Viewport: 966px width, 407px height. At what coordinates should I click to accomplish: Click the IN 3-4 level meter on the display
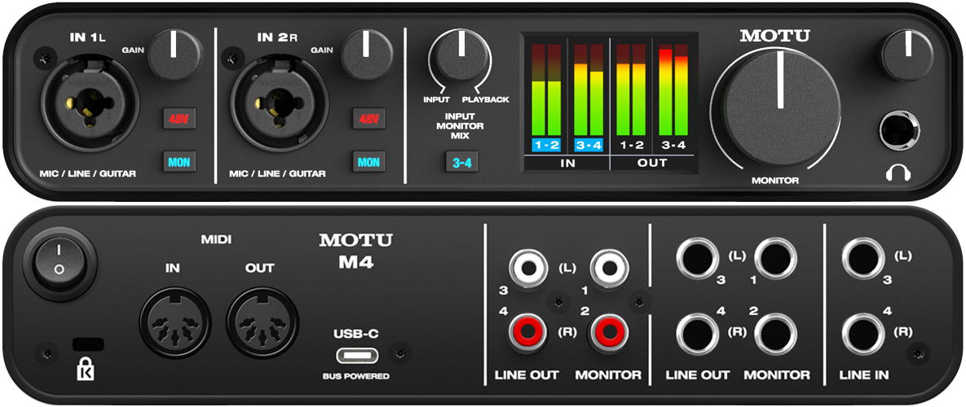(x=589, y=90)
